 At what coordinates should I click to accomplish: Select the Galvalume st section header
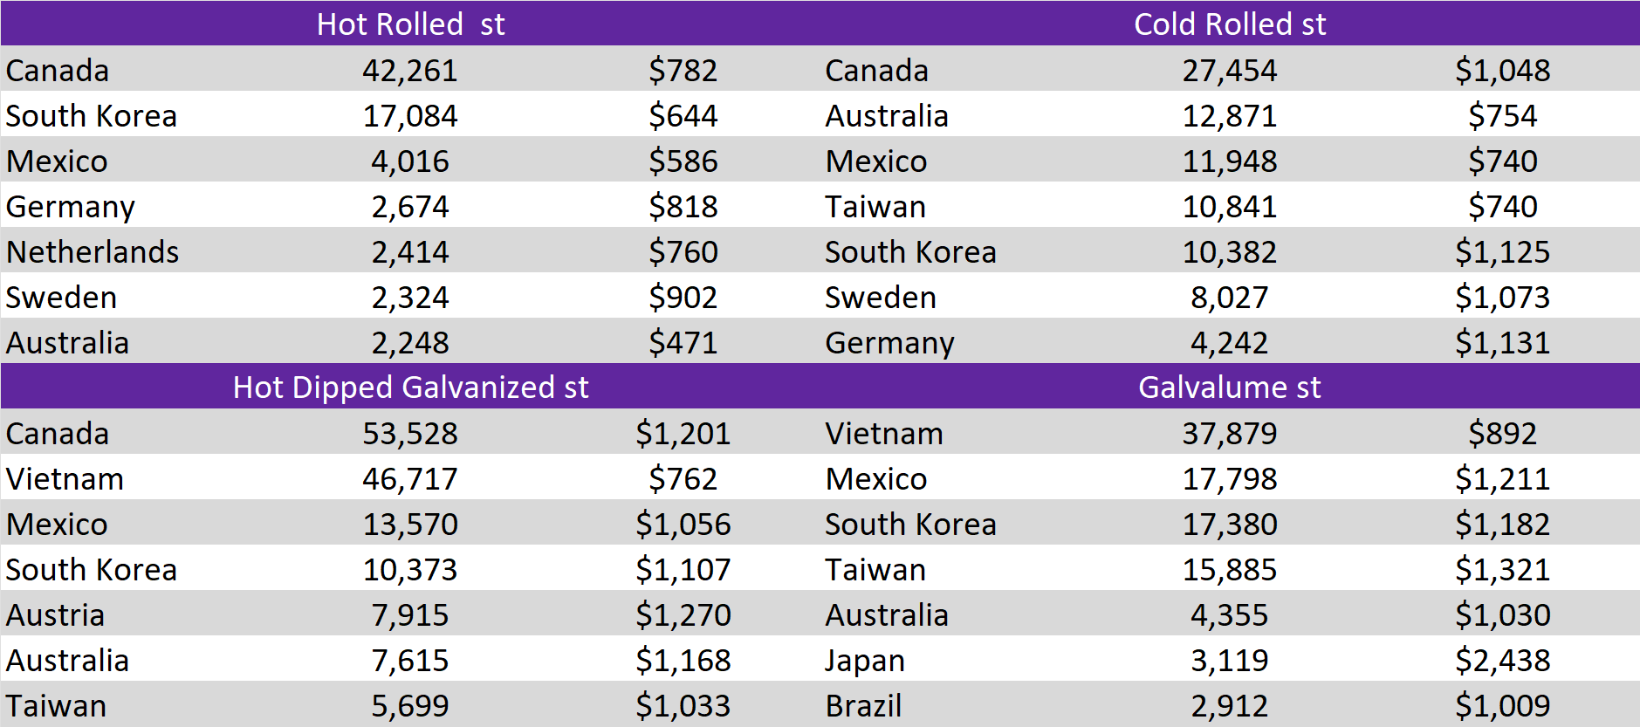point(1229,387)
